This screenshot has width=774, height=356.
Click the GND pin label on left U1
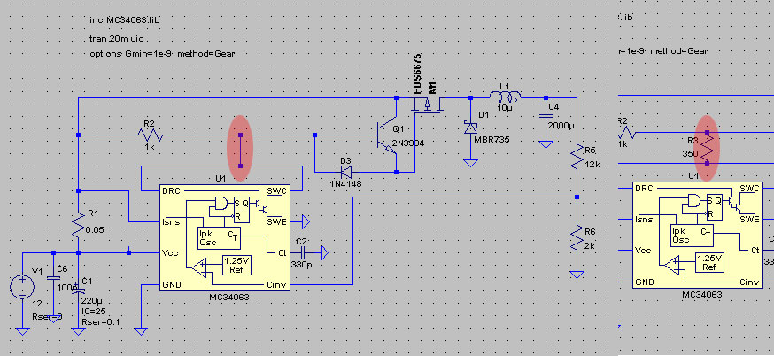(x=171, y=285)
